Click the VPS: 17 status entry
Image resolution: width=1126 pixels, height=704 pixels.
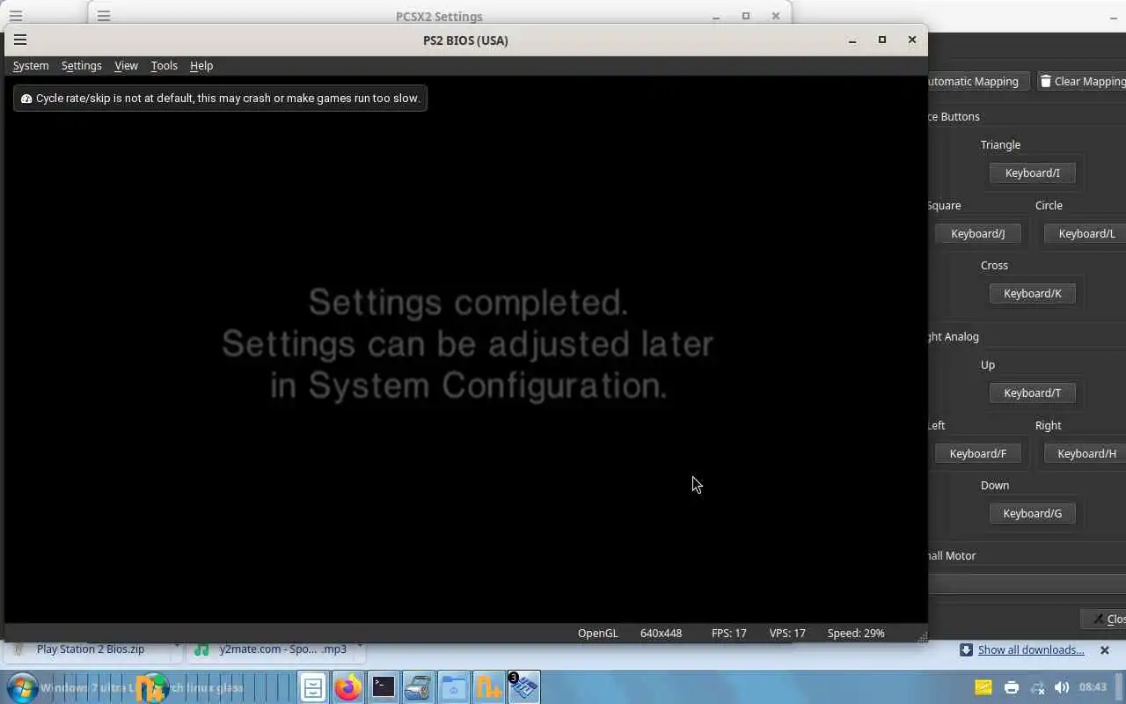coord(787,633)
